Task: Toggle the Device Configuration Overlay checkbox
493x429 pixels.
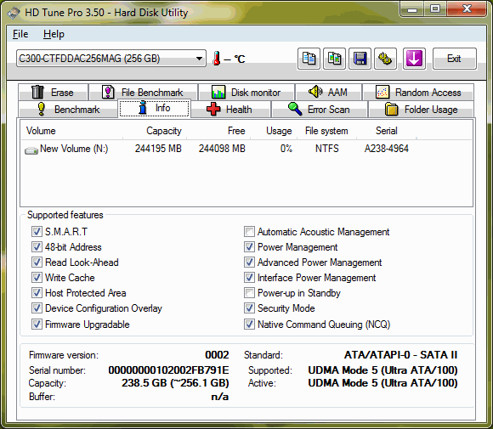Action: coord(37,308)
